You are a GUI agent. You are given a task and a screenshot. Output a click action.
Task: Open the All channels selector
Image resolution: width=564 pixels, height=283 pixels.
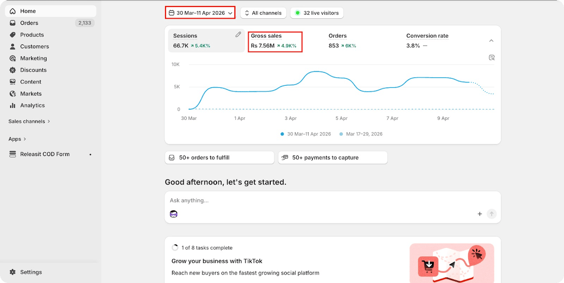coord(263,13)
